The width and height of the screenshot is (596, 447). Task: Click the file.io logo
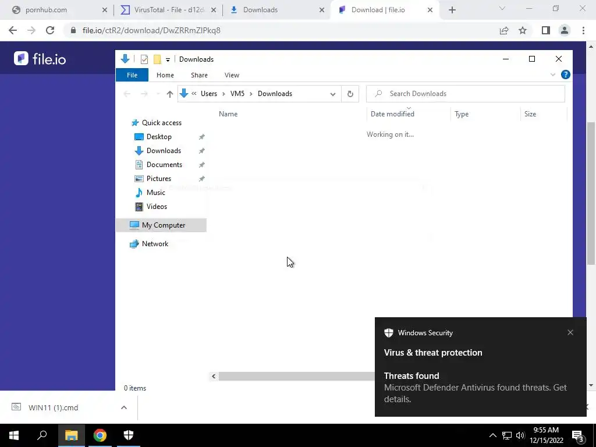[x=40, y=59]
